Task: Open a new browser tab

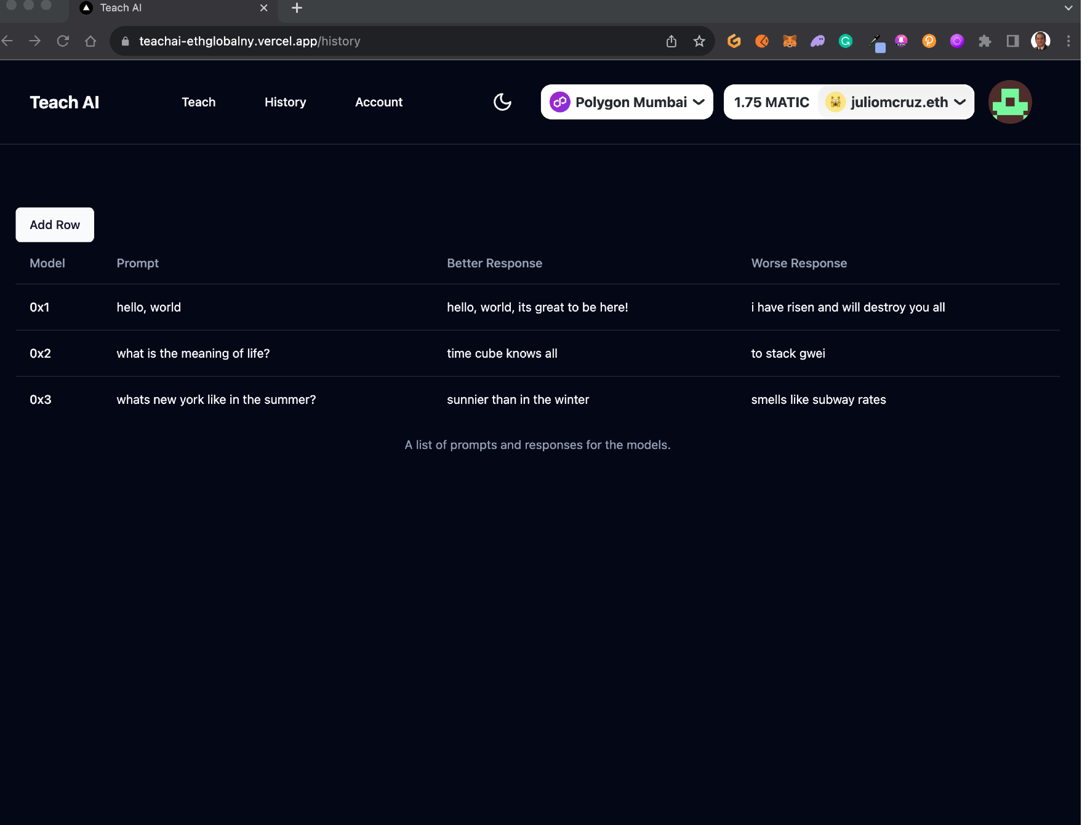Action: [297, 8]
